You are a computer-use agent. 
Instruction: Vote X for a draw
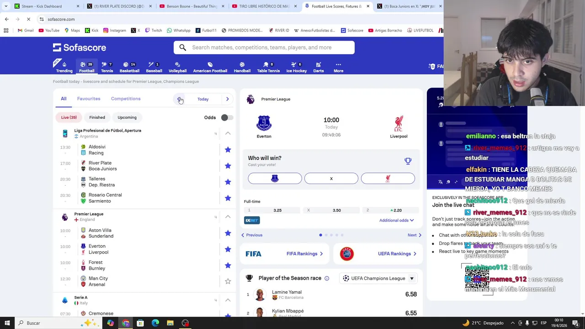(x=331, y=179)
